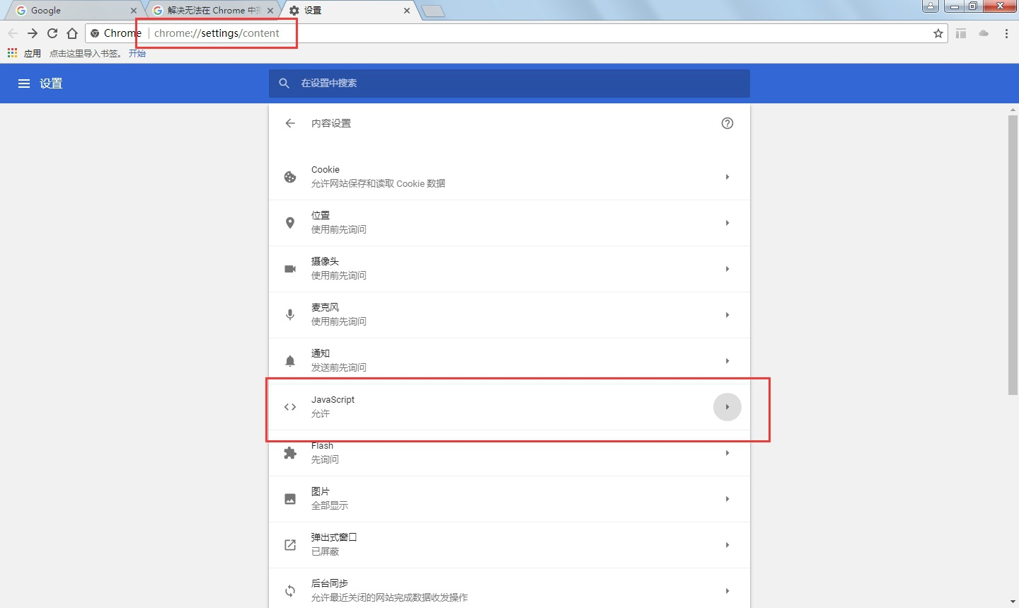Click the search magnifier icon in settings
Screen dimensions: 1019x608
click(x=284, y=84)
